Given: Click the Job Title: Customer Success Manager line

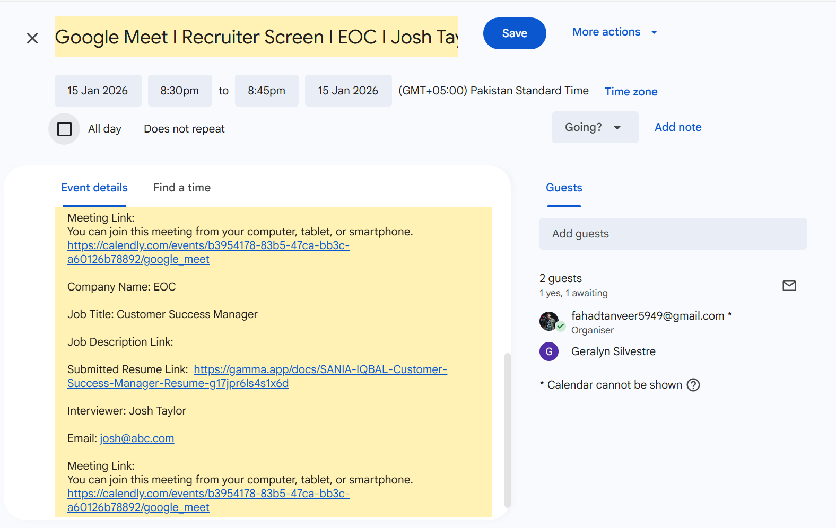Looking at the screenshot, I should pos(162,314).
